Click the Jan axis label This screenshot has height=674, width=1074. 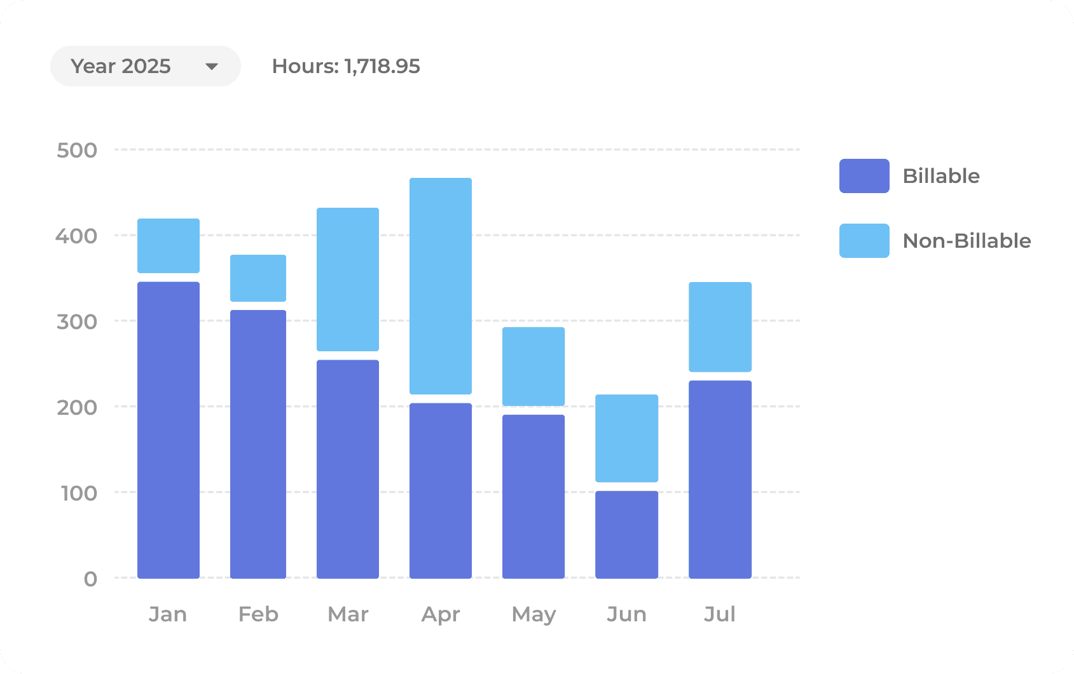(x=168, y=614)
